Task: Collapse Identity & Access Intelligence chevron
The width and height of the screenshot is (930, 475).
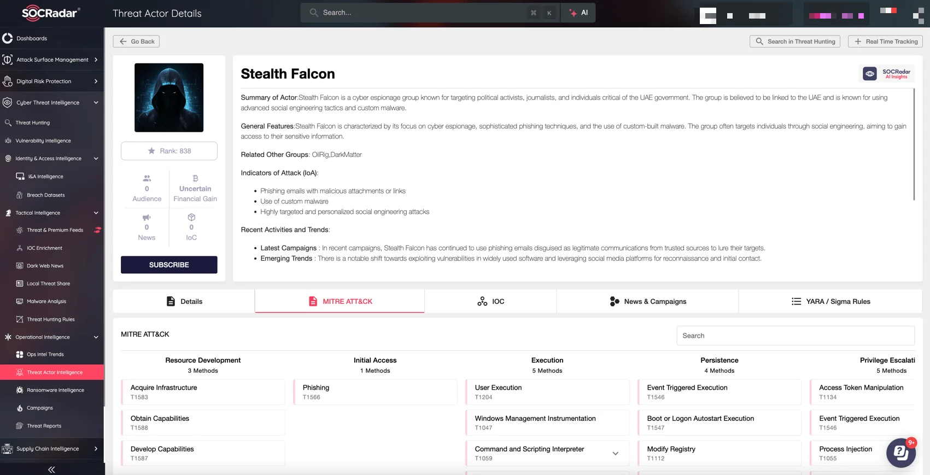Action: 96,159
